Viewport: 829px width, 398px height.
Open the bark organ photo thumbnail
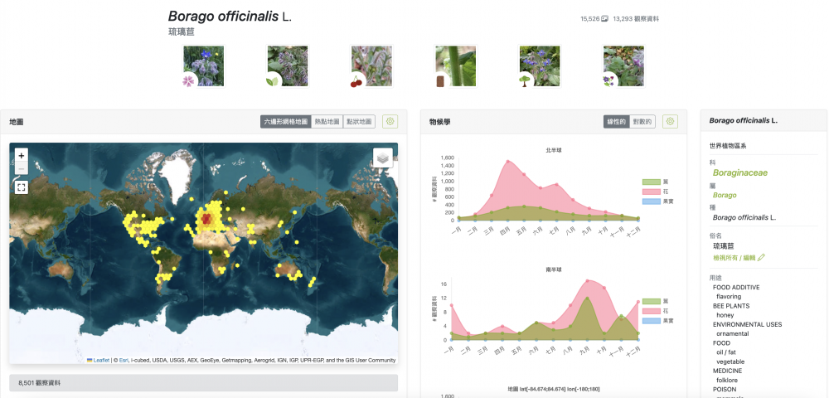[x=455, y=66]
